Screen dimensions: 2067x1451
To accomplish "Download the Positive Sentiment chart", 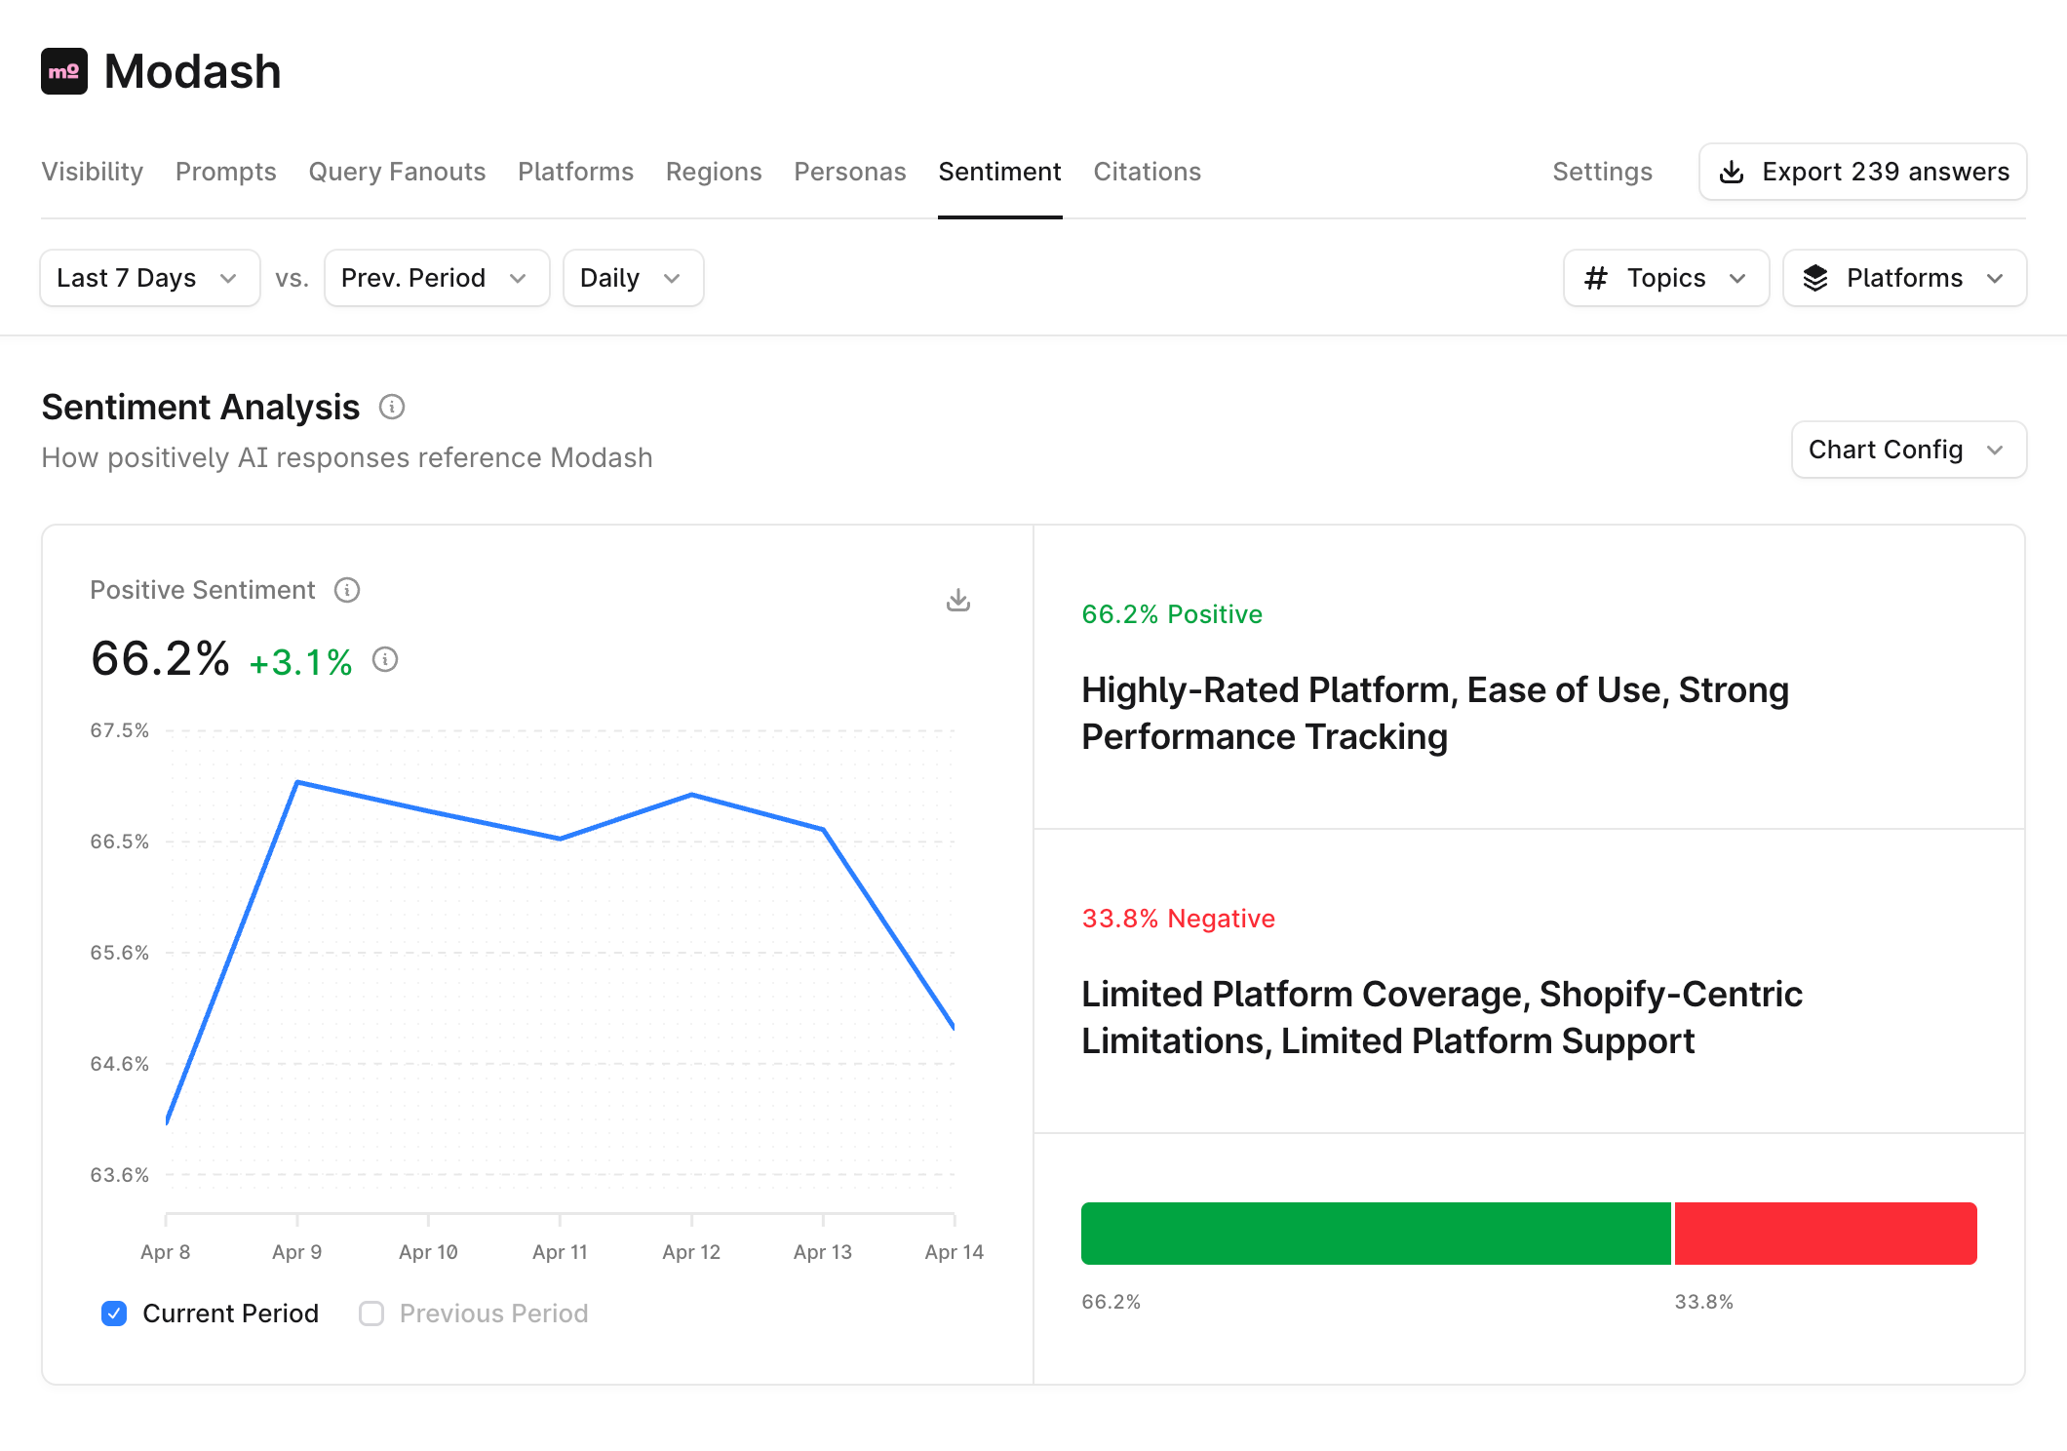I will tap(958, 600).
